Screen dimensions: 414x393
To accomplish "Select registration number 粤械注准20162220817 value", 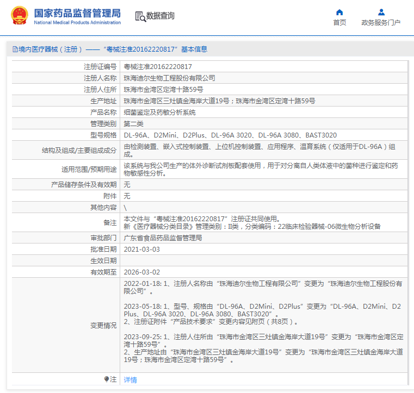I will tap(158, 67).
